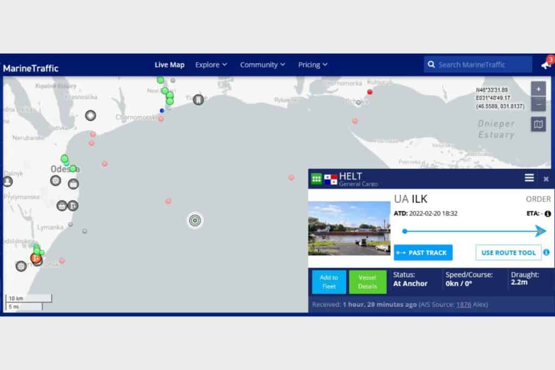Click the orange marker at map's southwest
This screenshot has width=555, height=370.
tap(35, 258)
